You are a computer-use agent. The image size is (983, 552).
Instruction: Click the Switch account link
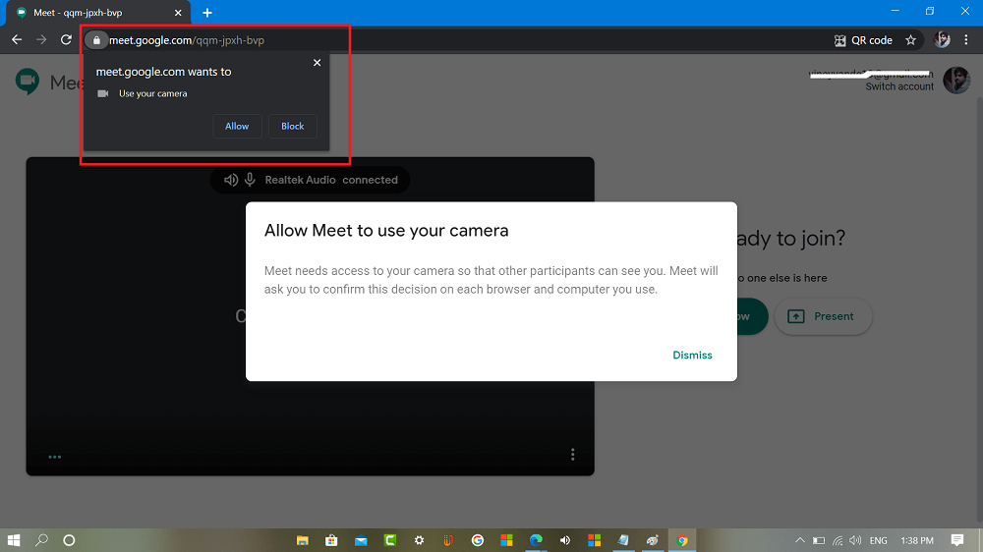click(899, 86)
